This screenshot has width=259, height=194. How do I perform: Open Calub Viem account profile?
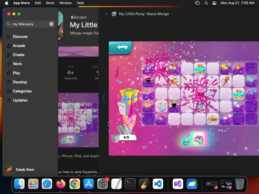[20, 169]
